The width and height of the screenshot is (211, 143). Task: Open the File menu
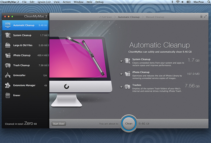click(24, 2)
